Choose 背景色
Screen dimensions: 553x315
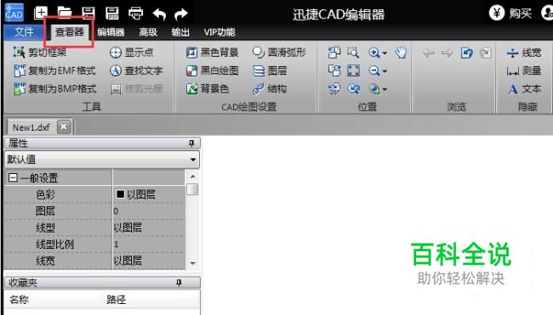click(x=208, y=88)
